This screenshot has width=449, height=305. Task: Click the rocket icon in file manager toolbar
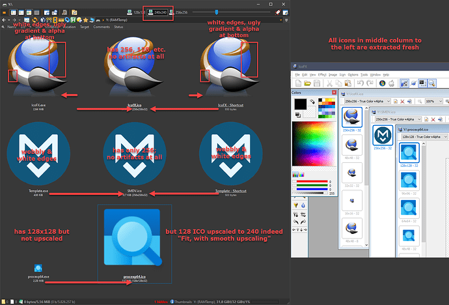click(x=277, y=12)
